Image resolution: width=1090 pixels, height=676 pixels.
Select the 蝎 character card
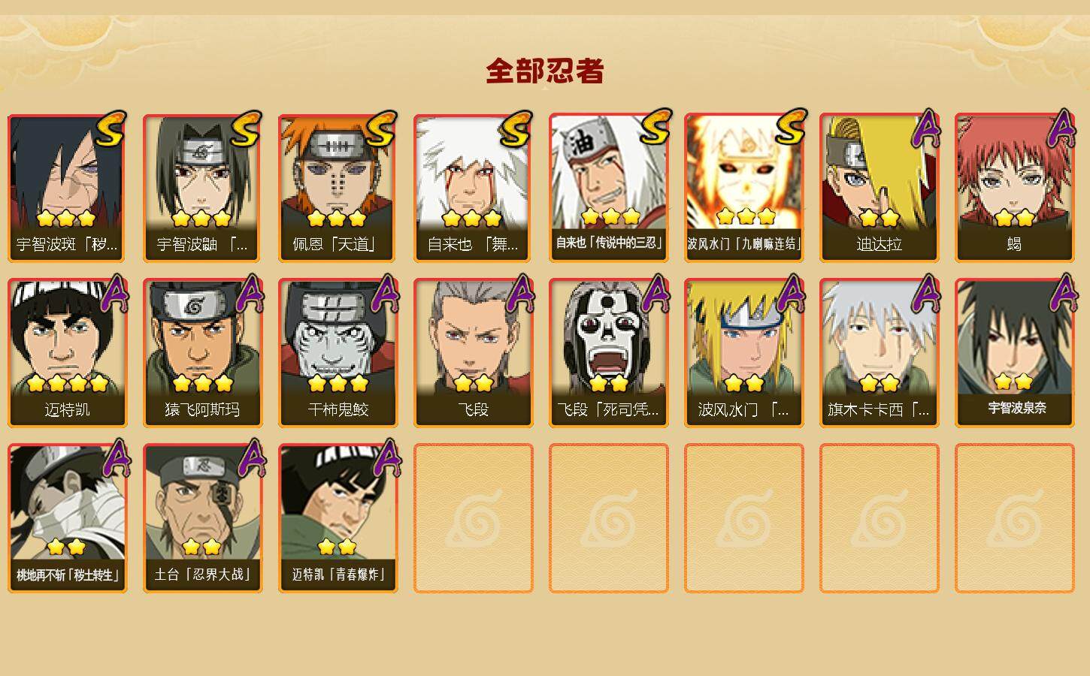coord(1014,188)
